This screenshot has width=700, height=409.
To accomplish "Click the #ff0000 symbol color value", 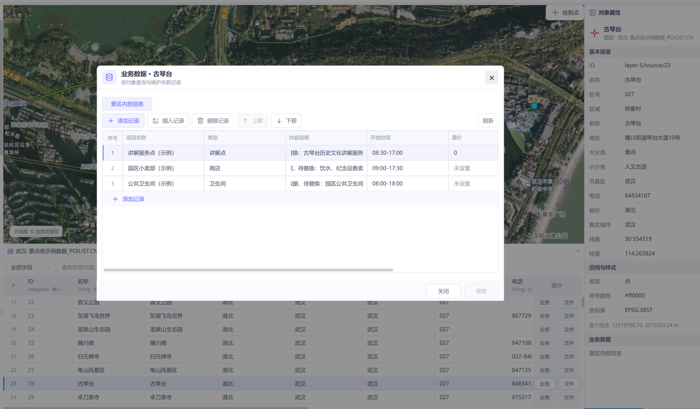I will 634,295.
